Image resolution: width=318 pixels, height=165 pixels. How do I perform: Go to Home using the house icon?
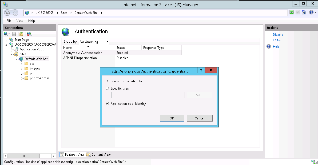click(x=304, y=13)
